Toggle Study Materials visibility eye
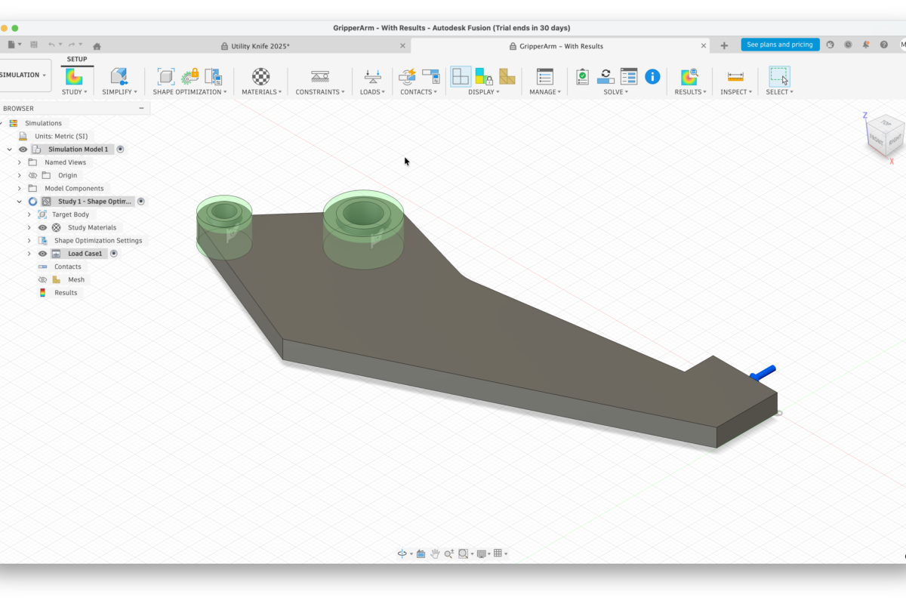 (x=42, y=228)
